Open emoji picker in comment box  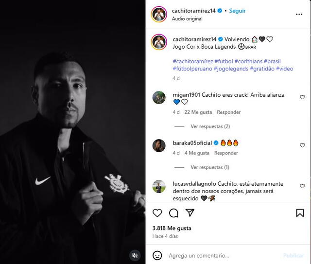(157, 255)
